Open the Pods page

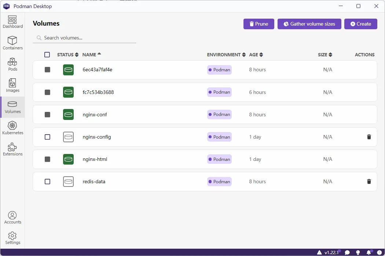click(12, 64)
